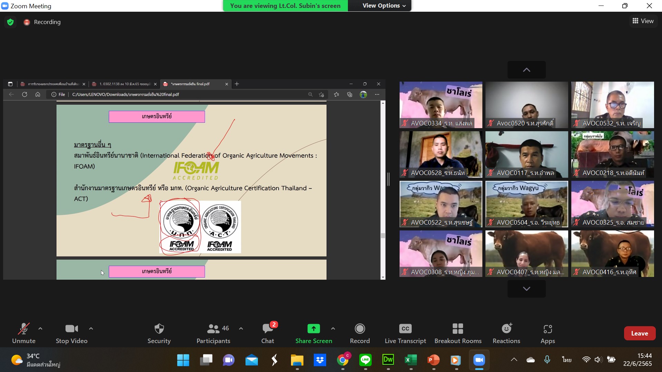Expand video options arrow next to Stop Video

click(91, 329)
